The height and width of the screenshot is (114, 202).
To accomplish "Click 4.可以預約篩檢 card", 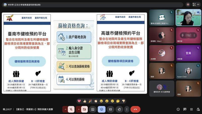I will [74, 79].
